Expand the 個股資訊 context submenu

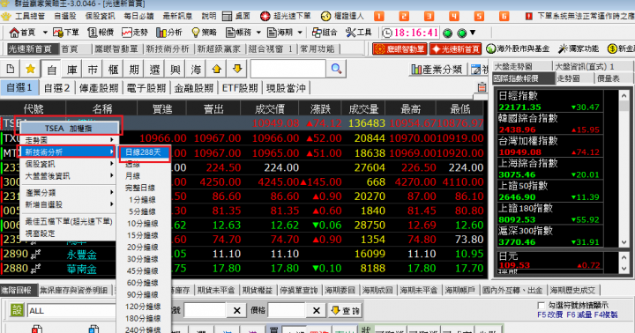point(68,164)
